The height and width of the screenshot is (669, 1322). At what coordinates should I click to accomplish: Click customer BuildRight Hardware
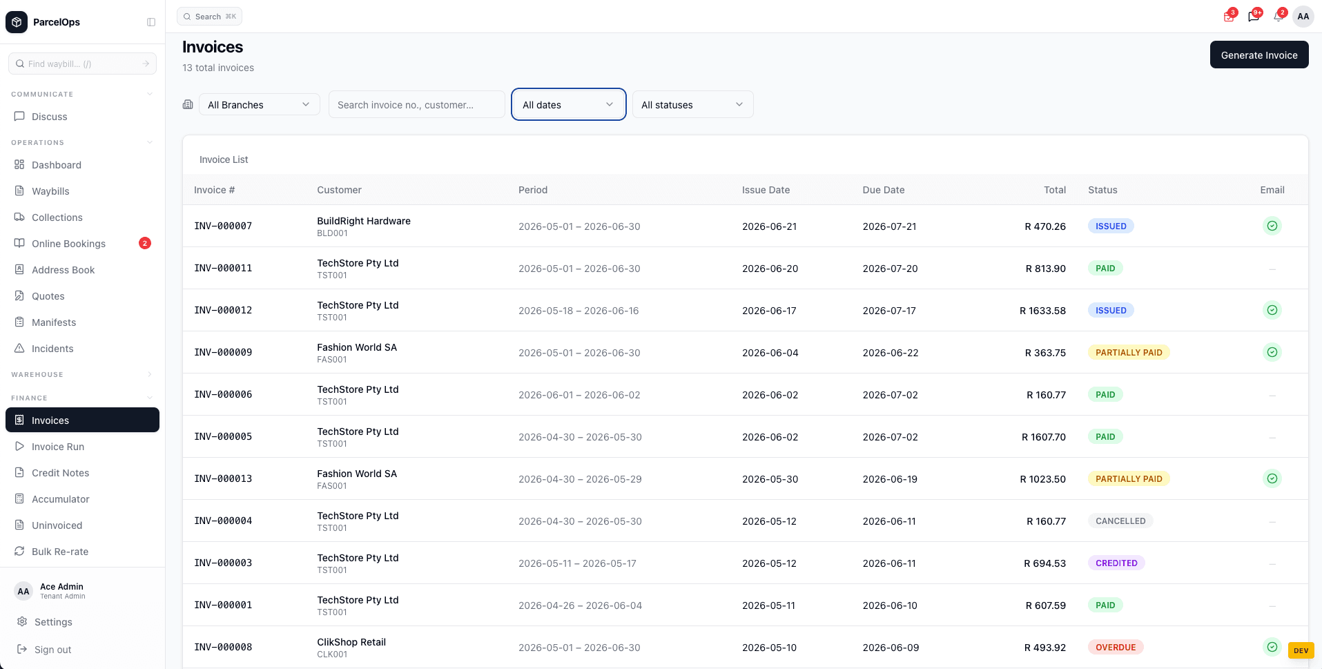pos(364,221)
